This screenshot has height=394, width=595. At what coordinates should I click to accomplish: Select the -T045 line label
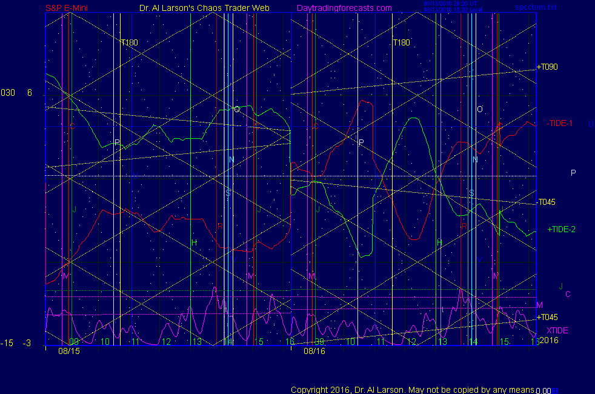[x=547, y=202]
